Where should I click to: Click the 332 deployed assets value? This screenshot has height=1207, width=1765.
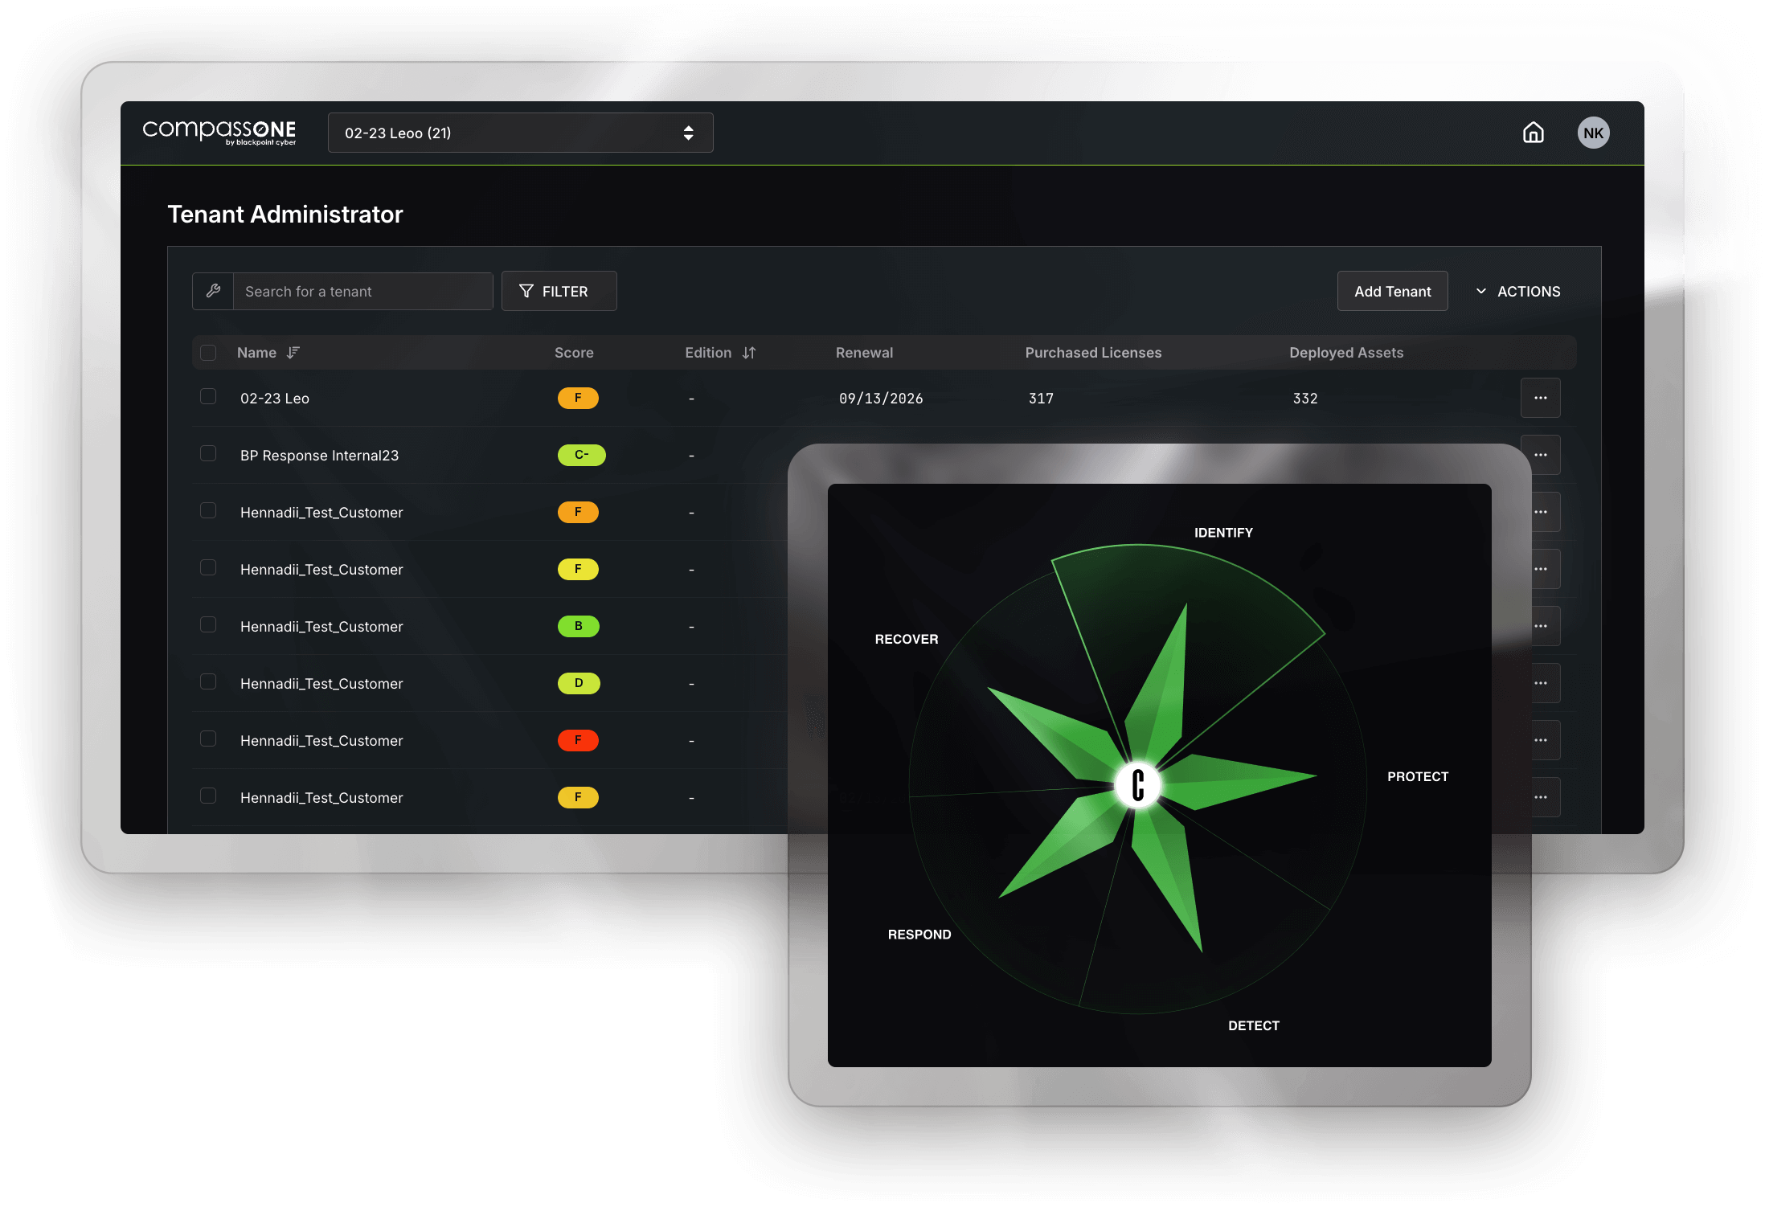tap(1305, 399)
